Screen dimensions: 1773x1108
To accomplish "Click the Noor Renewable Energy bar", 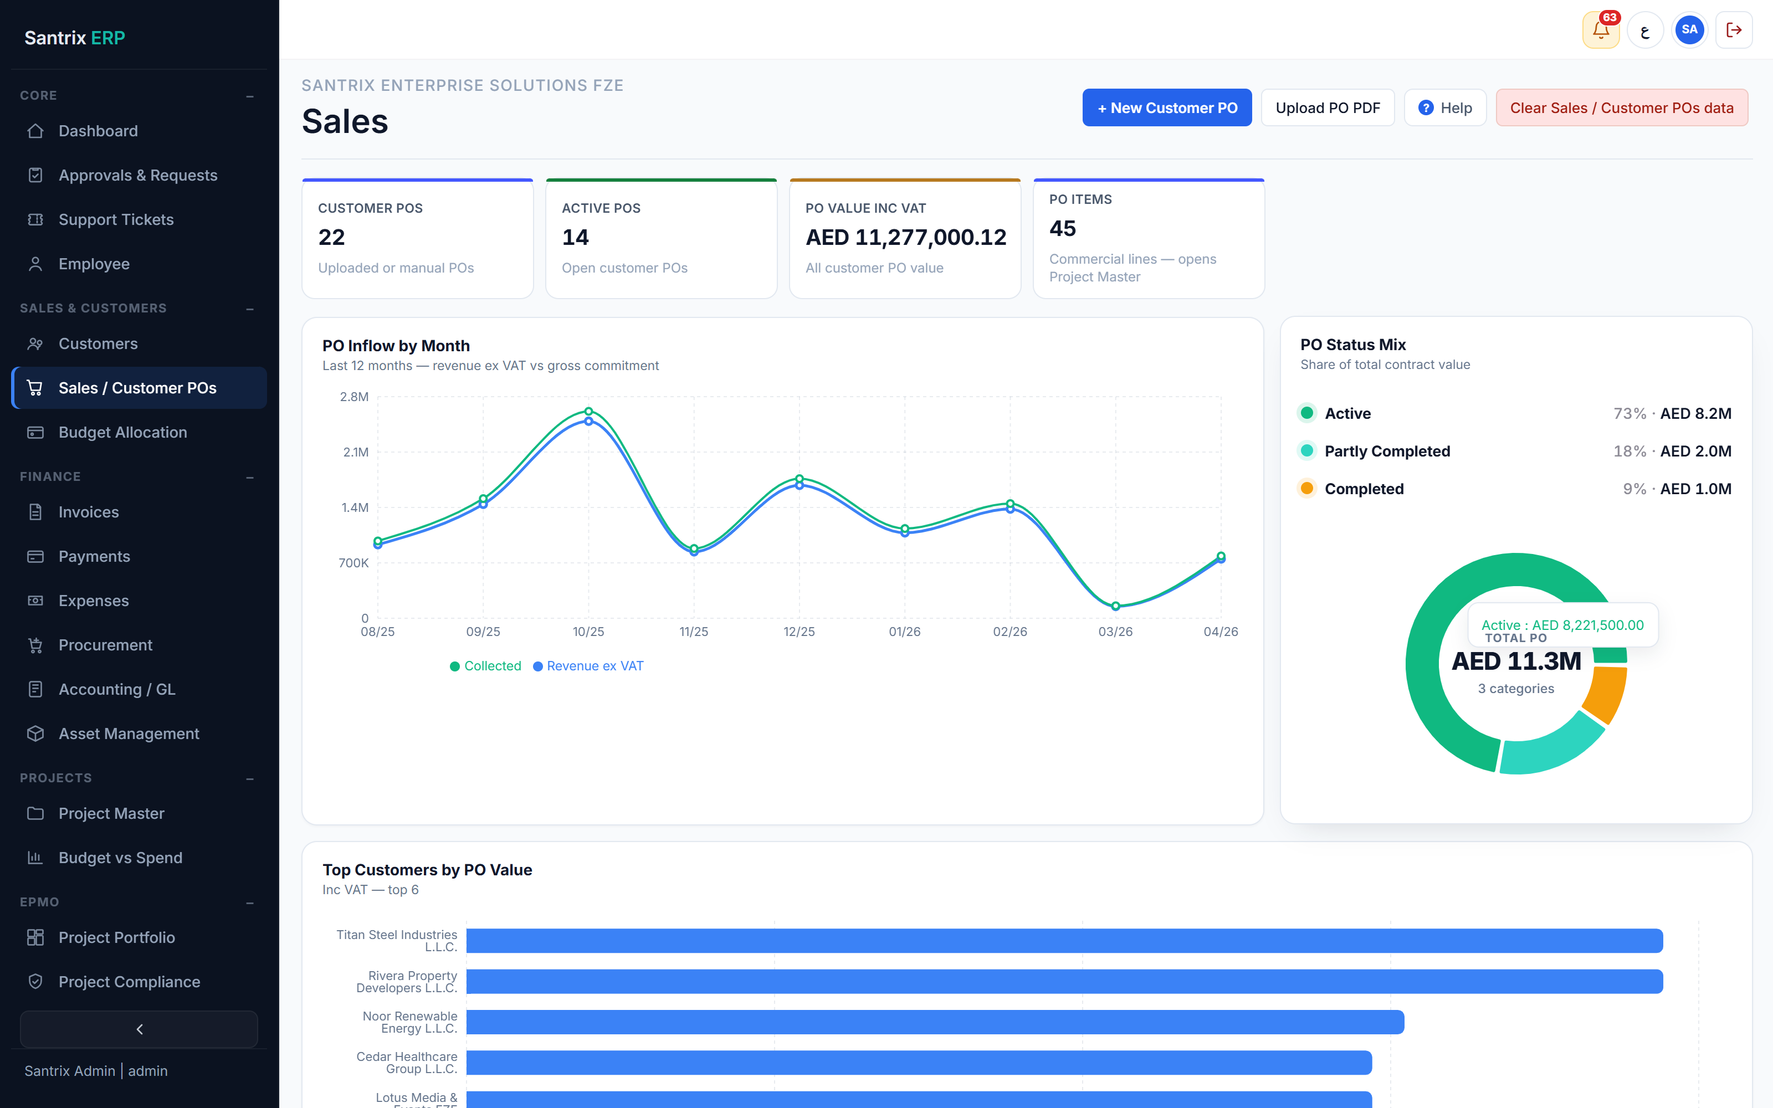I will (935, 1022).
